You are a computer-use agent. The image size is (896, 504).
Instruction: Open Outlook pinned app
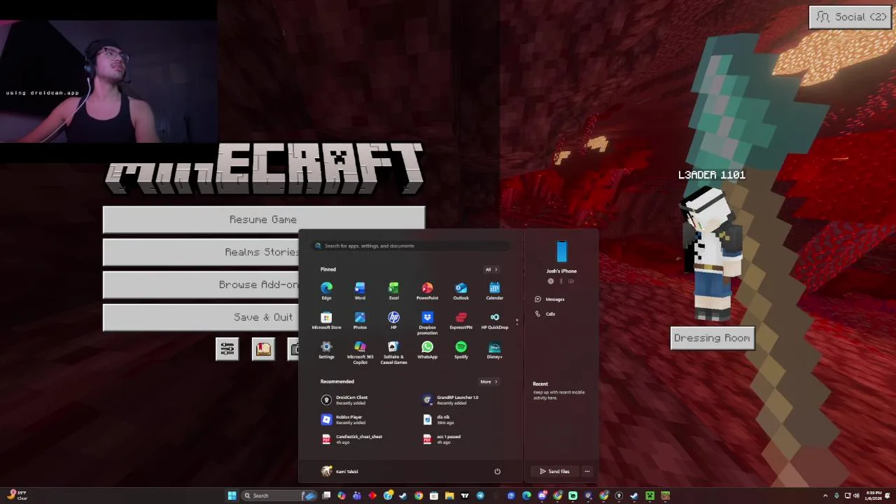point(461,290)
